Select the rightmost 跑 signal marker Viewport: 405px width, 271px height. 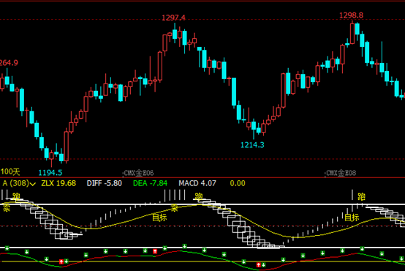pos(361,197)
